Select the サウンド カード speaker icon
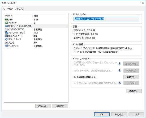This screenshot has width=146, height=118. (x=6, y=39)
